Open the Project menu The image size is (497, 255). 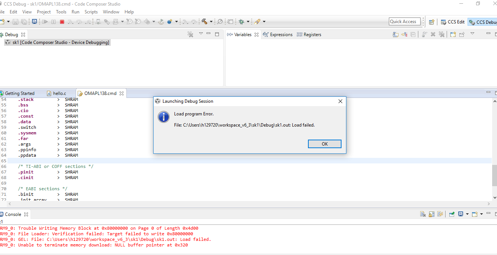click(44, 12)
